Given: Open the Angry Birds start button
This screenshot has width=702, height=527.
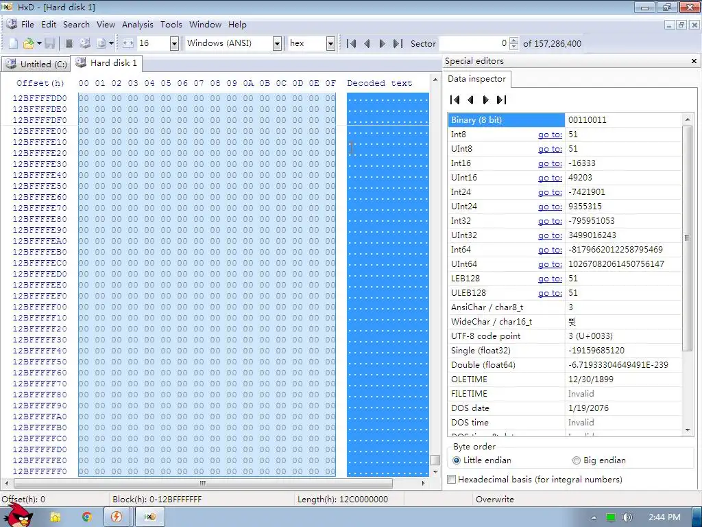Looking at the screenshot, I should (18, 515).
